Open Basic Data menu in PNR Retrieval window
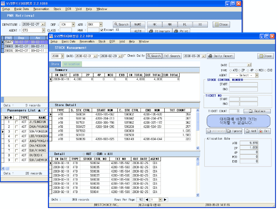This screenshot has height=209, width=278. pyautogui.click(x=22, y=9)
